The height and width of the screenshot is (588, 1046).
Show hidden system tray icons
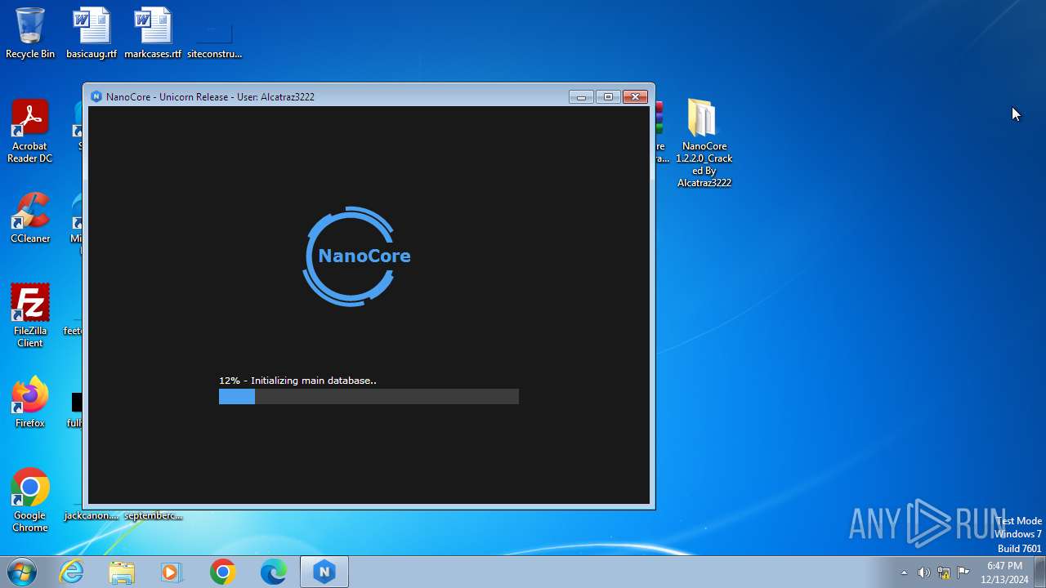click(x=904, y=572)
